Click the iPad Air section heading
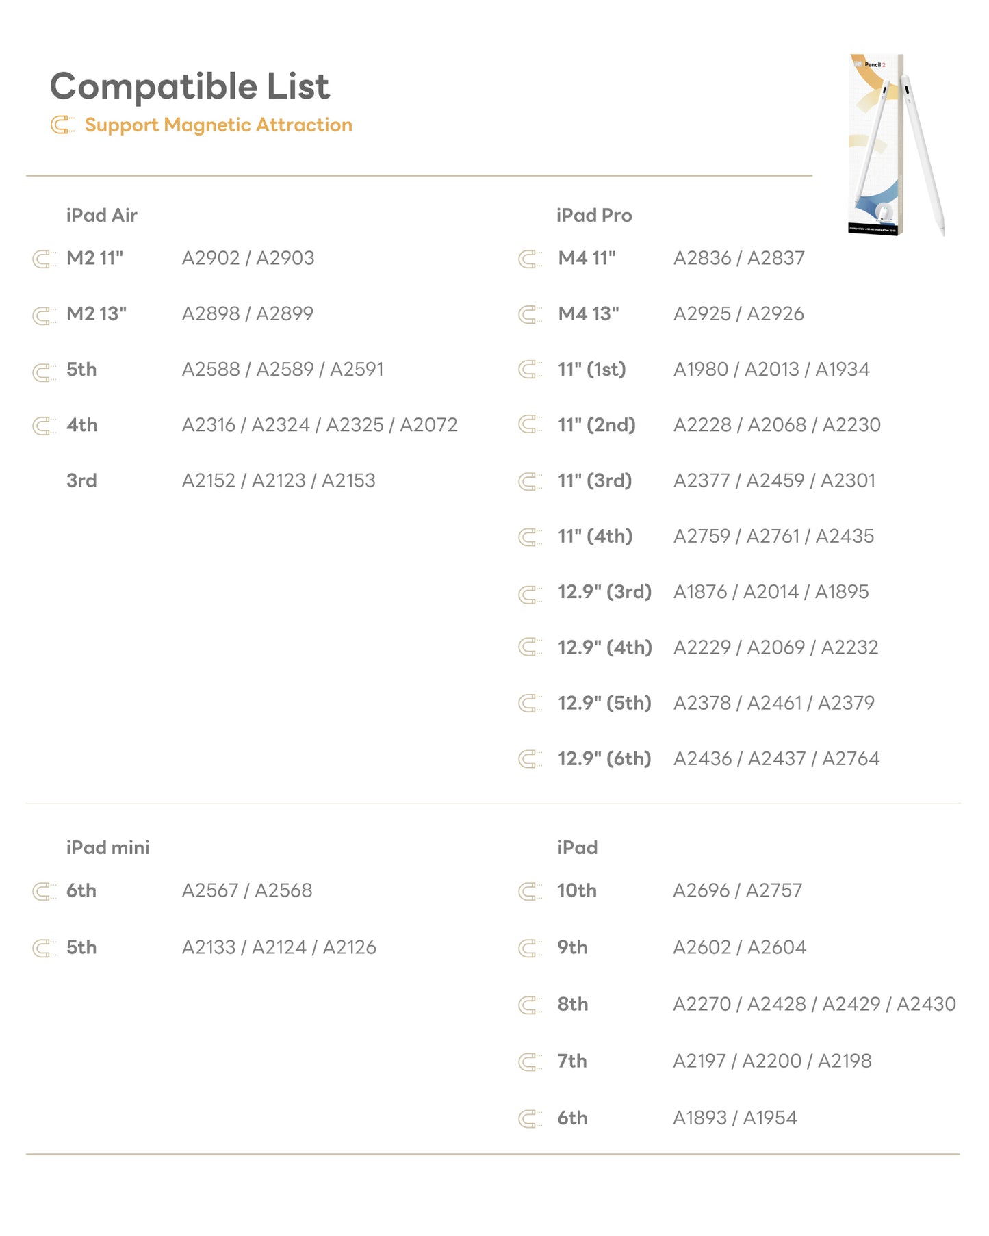Viewport: 989px width, 1236px height. 102,216
